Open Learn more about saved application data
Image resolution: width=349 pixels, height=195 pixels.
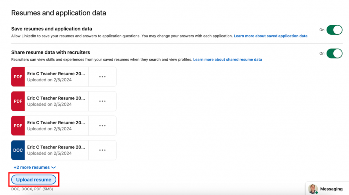[x=270, y=36]
